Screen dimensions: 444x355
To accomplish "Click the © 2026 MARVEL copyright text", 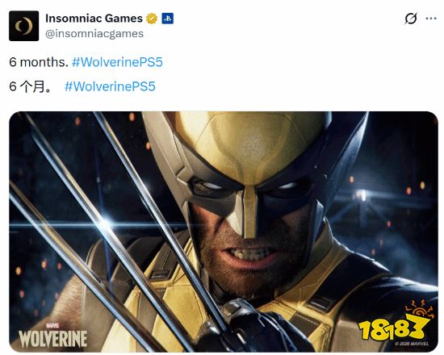I will click(x=412, y=344).
